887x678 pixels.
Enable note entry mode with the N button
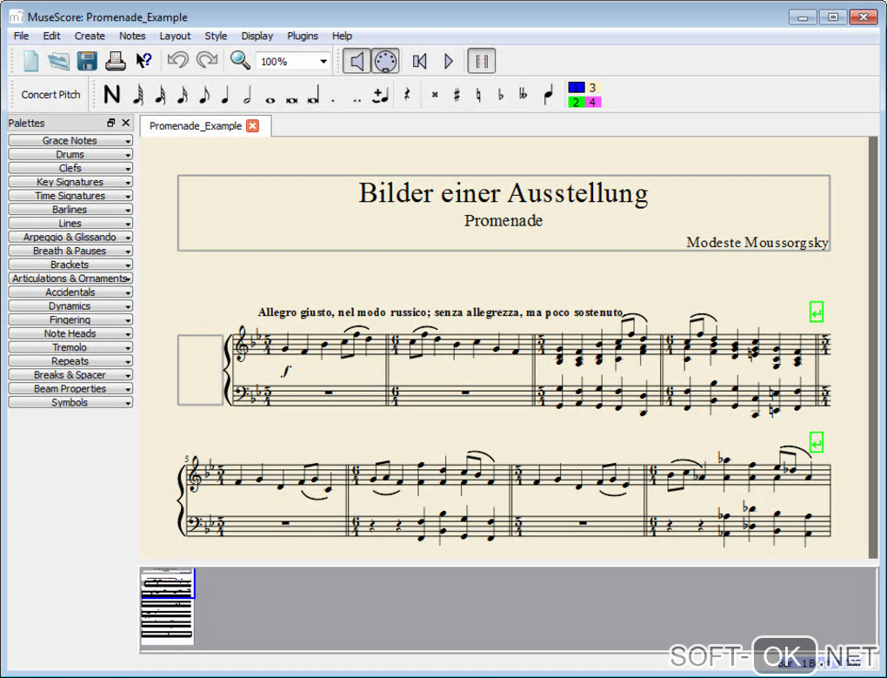coord(112,95)
